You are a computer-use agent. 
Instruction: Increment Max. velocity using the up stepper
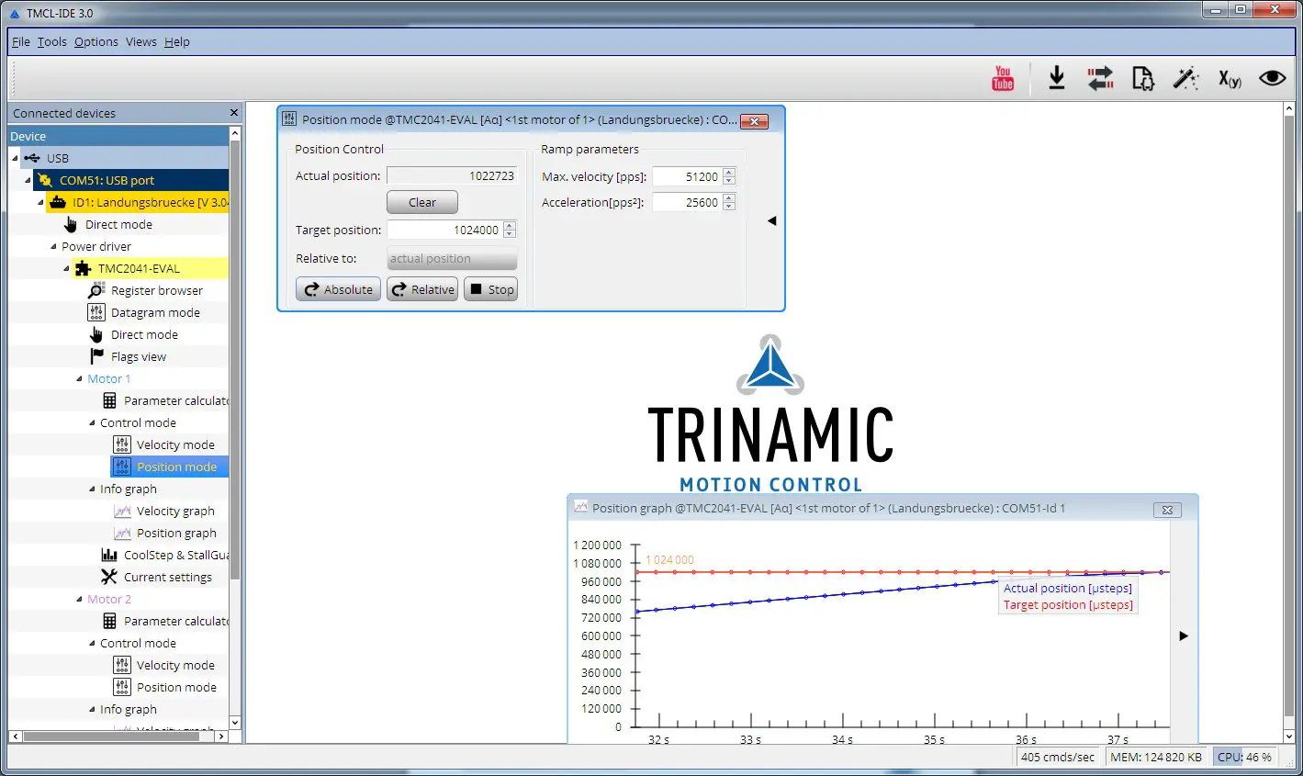[x=728, y=172]
